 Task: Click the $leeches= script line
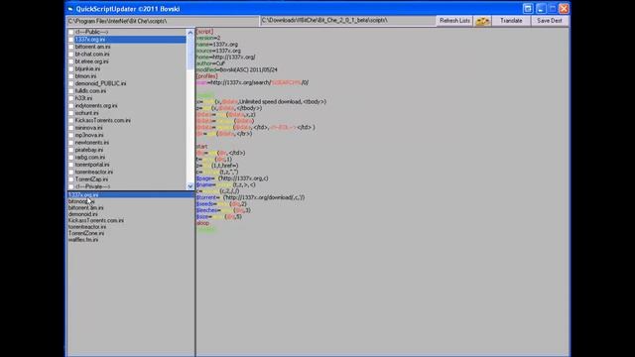[223, 210]
